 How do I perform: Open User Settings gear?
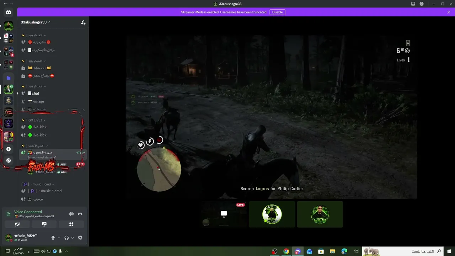click(80, 238)
